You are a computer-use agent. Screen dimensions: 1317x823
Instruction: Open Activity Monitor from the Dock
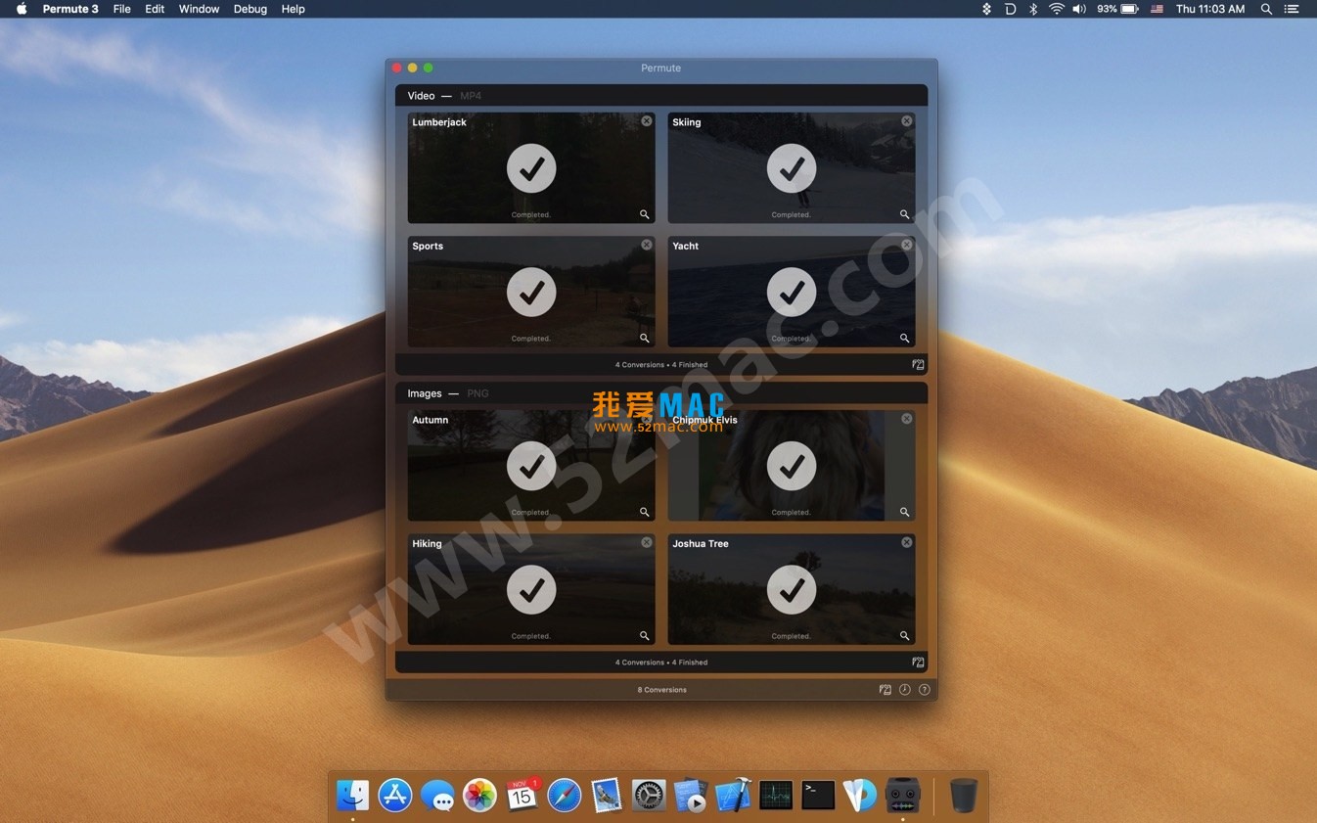tap(776, 795)
